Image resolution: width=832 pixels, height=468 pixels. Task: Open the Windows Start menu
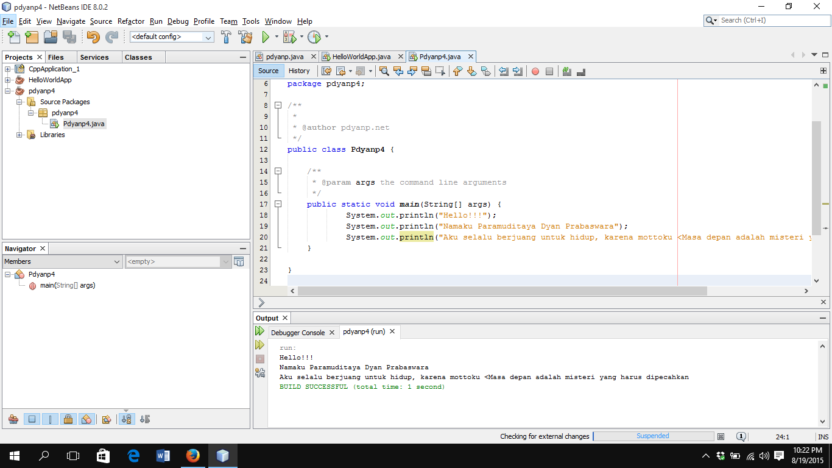click(15, 455)
